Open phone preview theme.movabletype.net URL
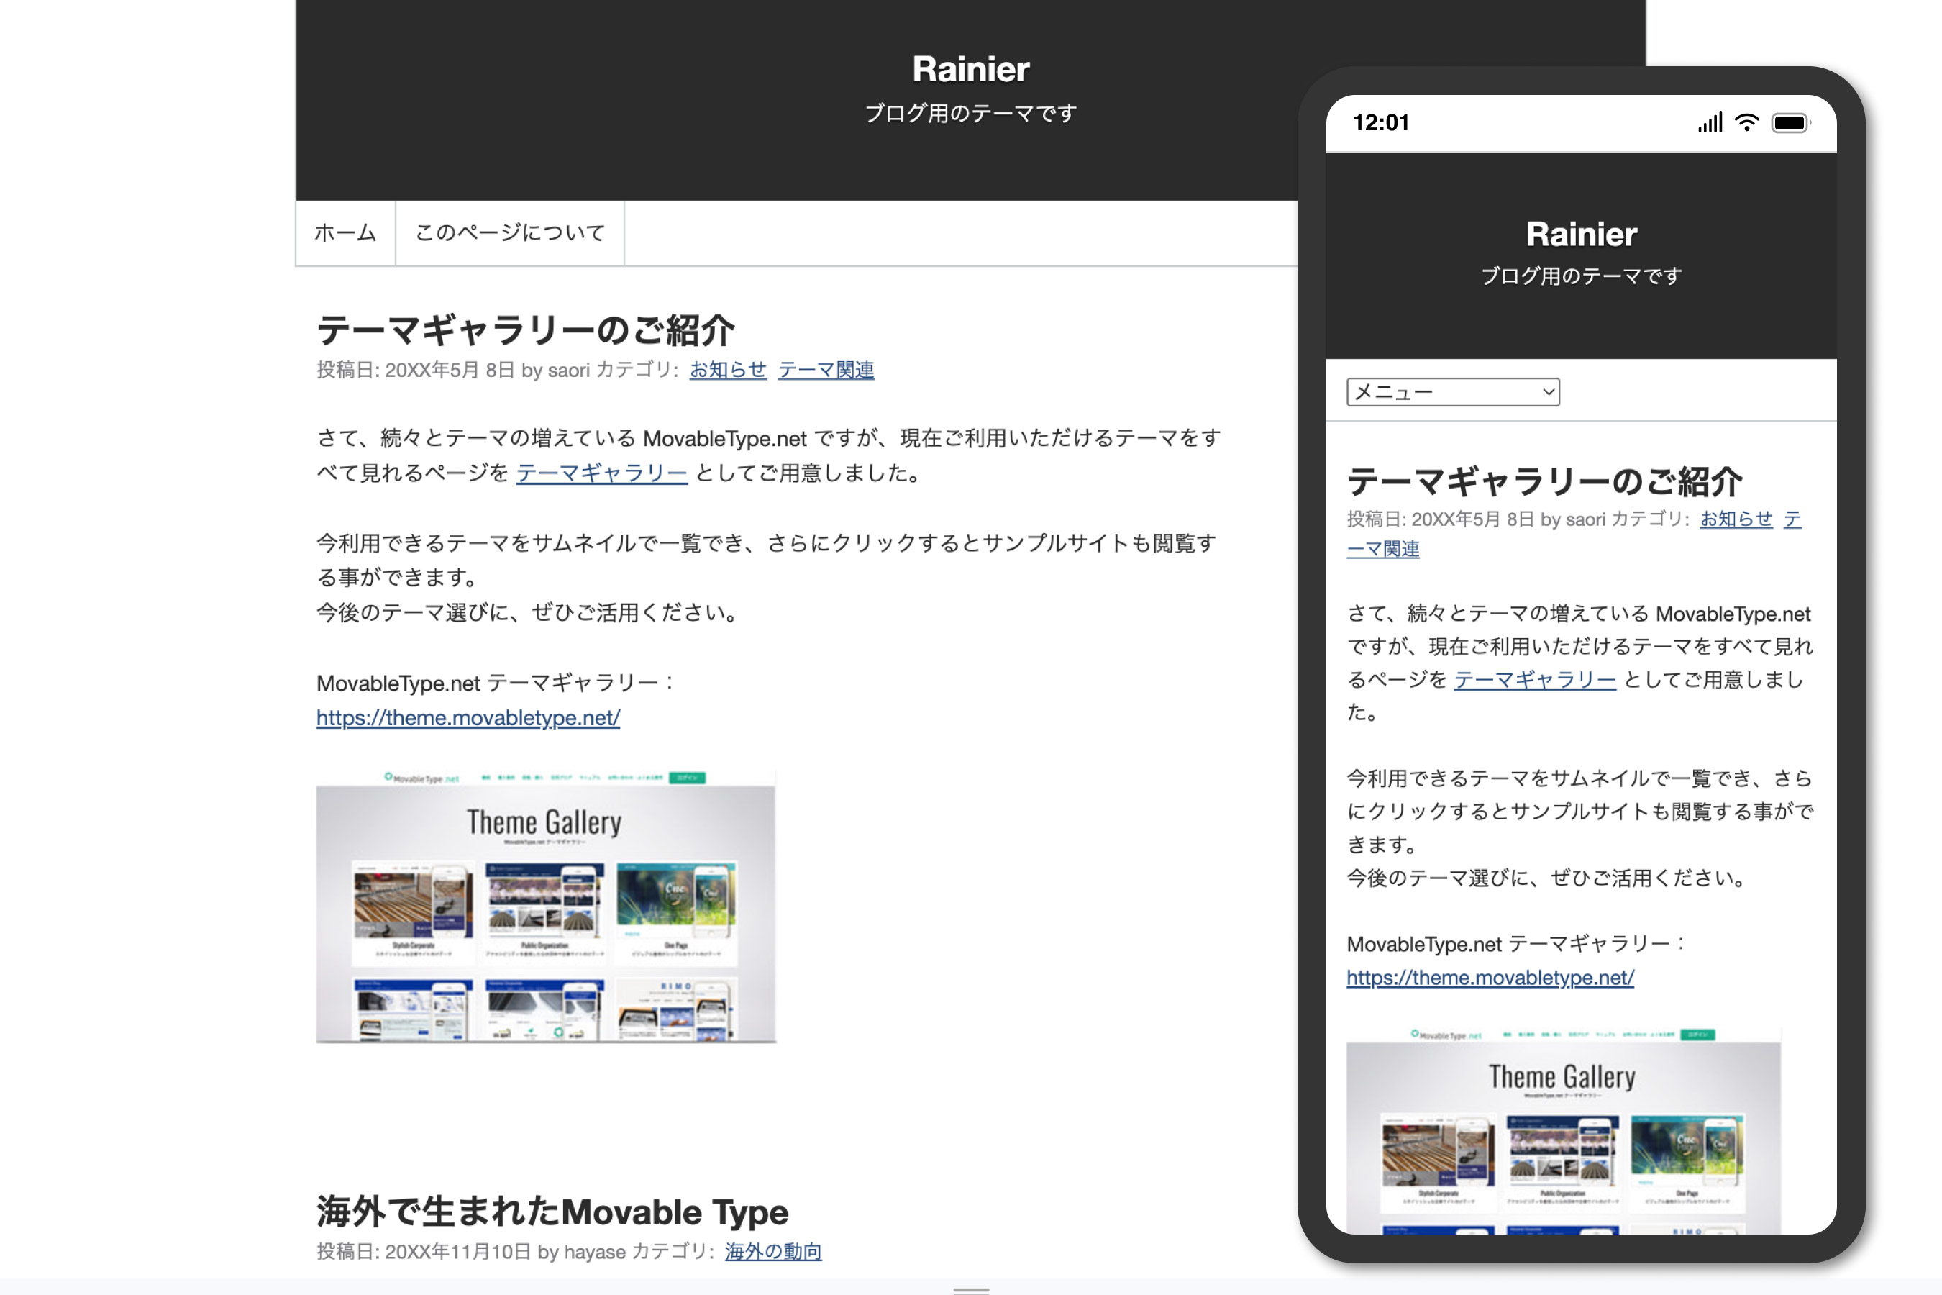Viewport: 1942px width, 1295px height. click(1490, 978)
